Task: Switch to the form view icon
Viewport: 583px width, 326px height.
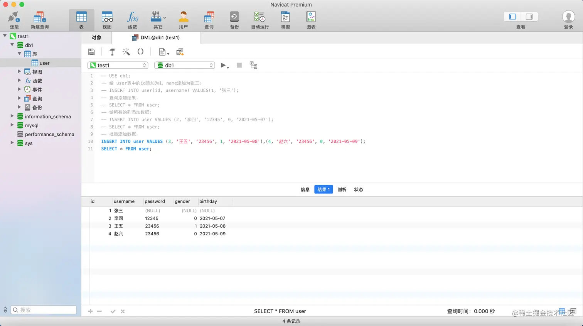Action: pyautogui.click(x=573, y=311)
